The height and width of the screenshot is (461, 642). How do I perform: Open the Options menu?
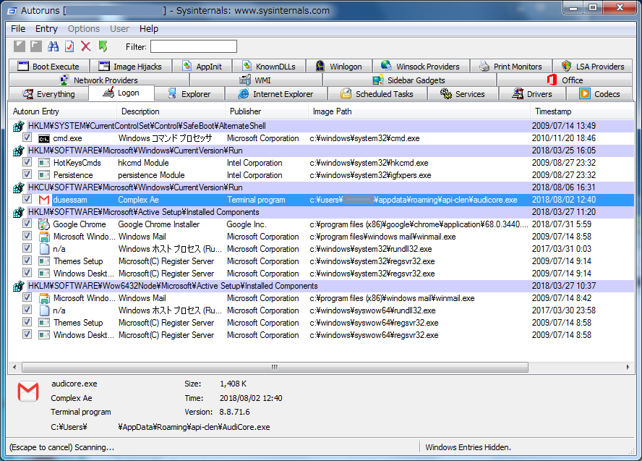coord(84,29)
